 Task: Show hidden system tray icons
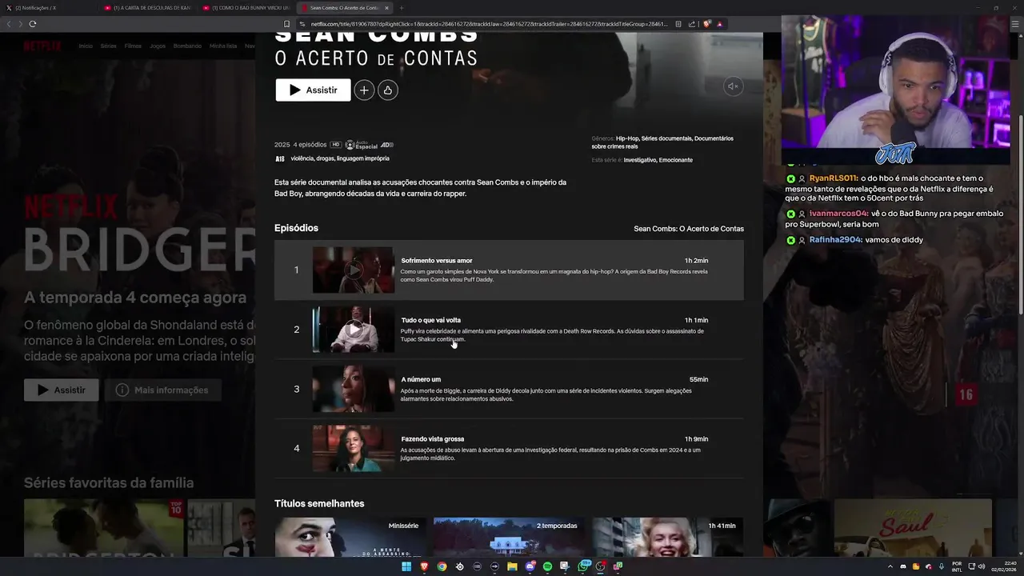tap(890, 566)
